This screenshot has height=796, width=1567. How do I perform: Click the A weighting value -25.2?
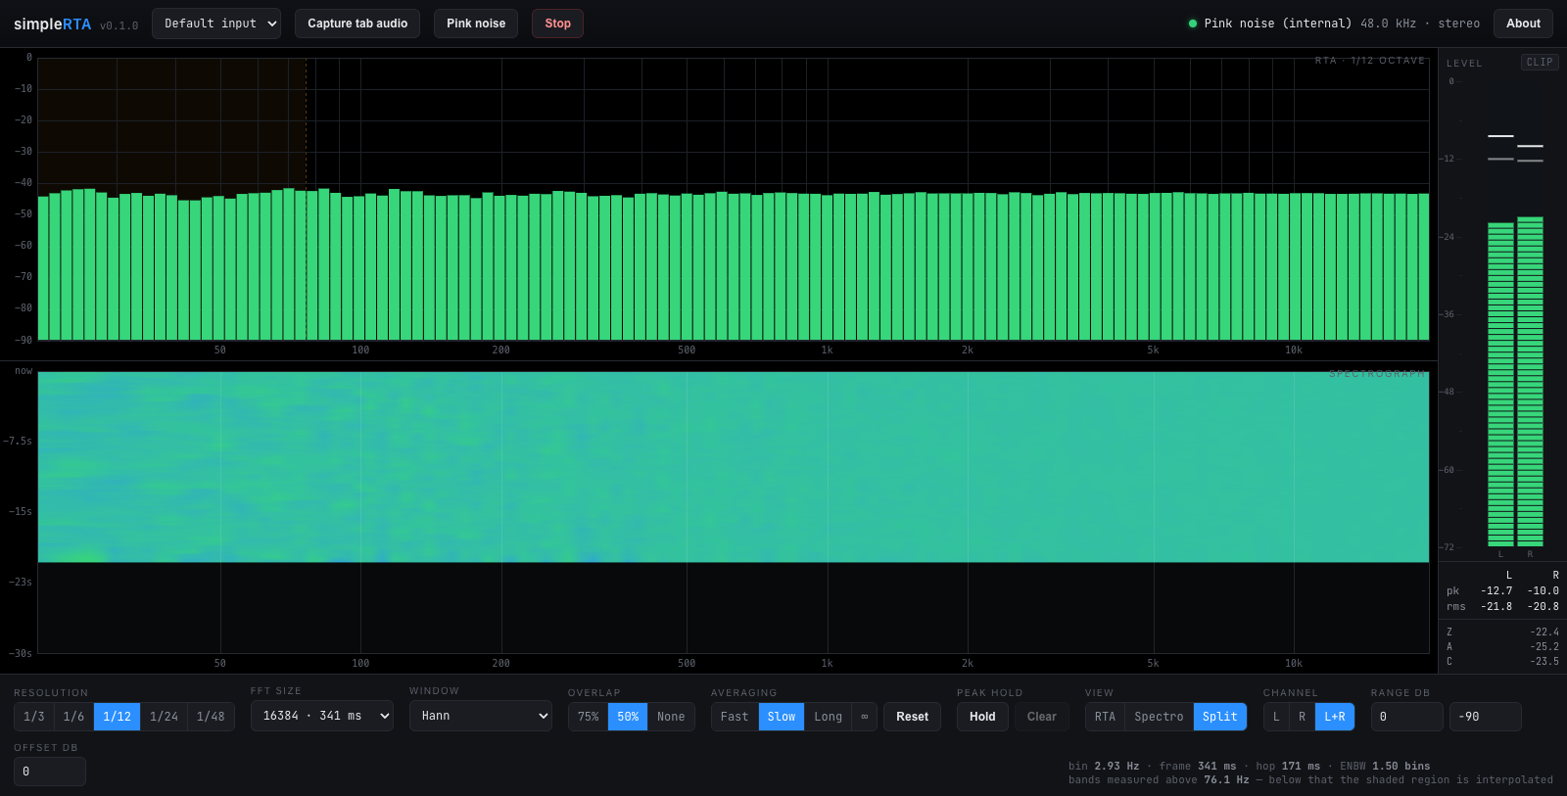coord(1544,647)
